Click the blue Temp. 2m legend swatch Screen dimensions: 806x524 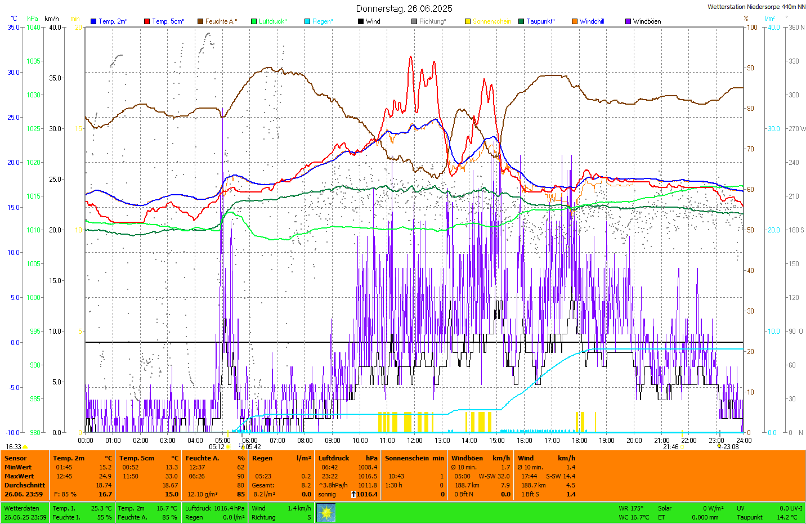tap(93, 21)
